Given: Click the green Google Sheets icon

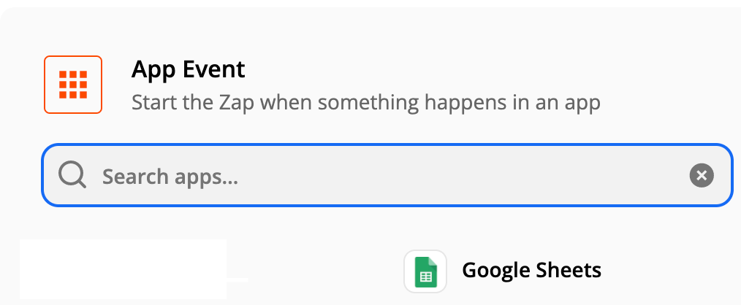Looking at the screenshot, I should pos(425,271).
